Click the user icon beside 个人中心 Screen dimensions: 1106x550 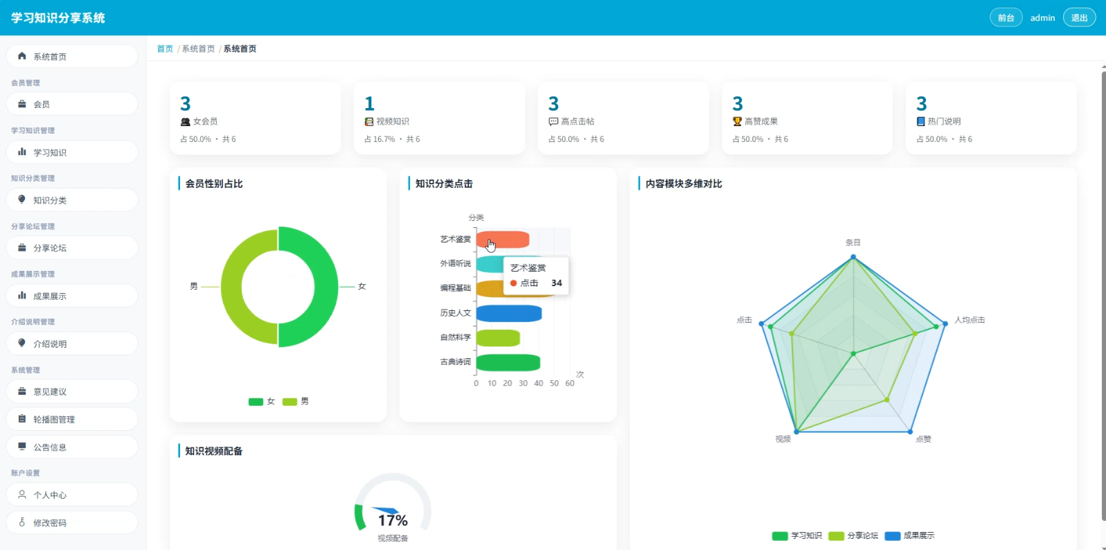22,495
